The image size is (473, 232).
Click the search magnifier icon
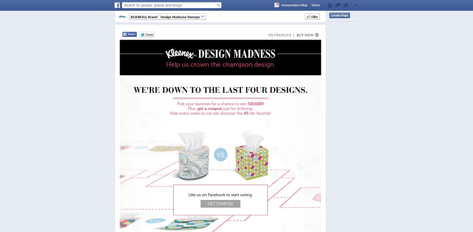(219, 5)
